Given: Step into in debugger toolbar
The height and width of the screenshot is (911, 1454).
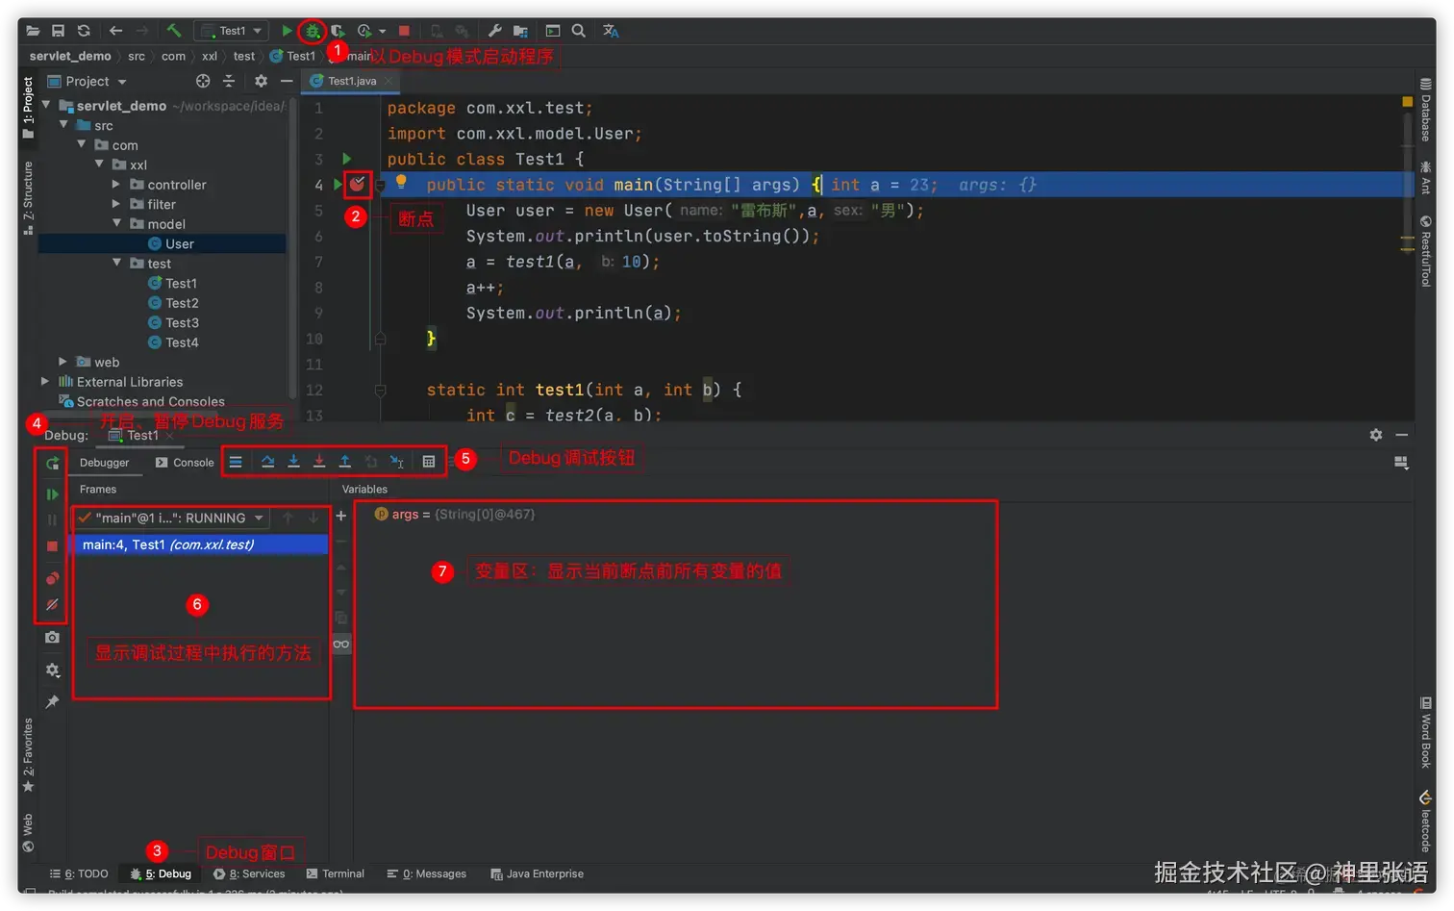Looking at the screenshot, I should click(293, 462).
